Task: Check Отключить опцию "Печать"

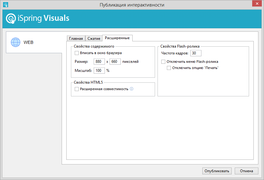Action: click(169, 68)
